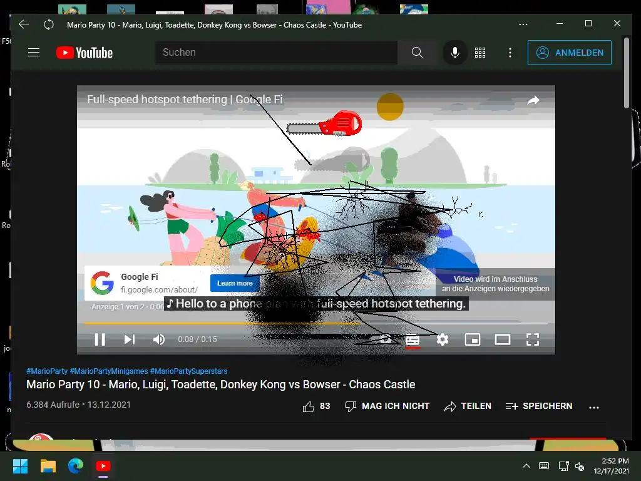Open File Explorer from taskbar
The width and height of the screenshot is (641, 481).
pos(48,466)
